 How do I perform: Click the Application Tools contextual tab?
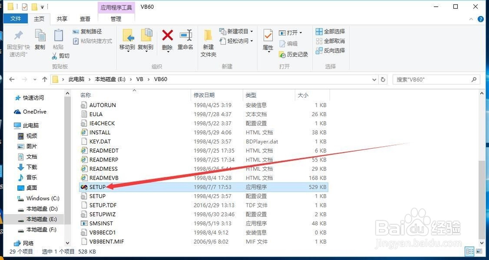(x=116, y=7)
